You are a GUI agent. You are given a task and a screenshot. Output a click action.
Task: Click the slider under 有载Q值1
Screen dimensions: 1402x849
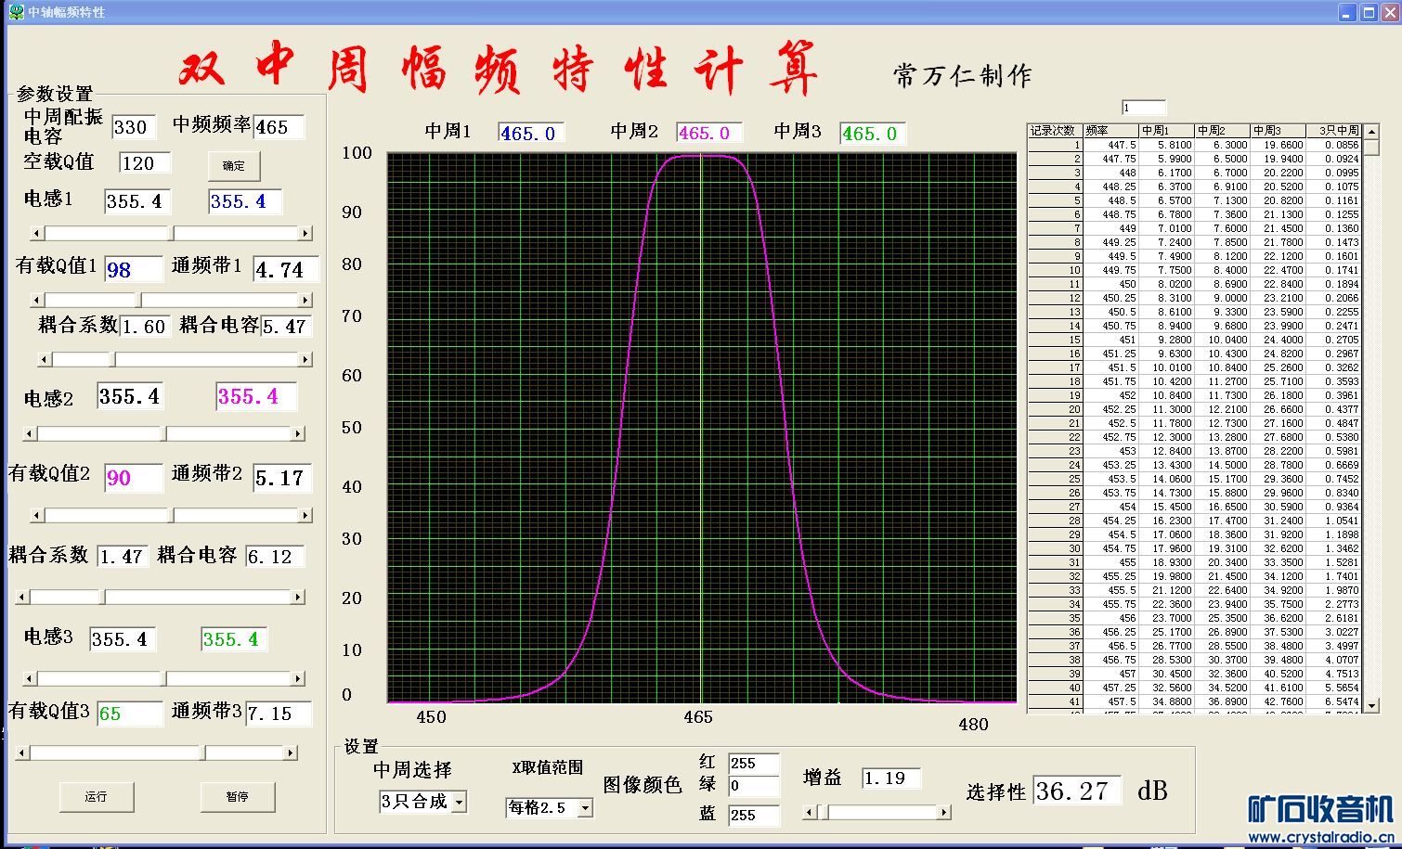tap(172, 300)
